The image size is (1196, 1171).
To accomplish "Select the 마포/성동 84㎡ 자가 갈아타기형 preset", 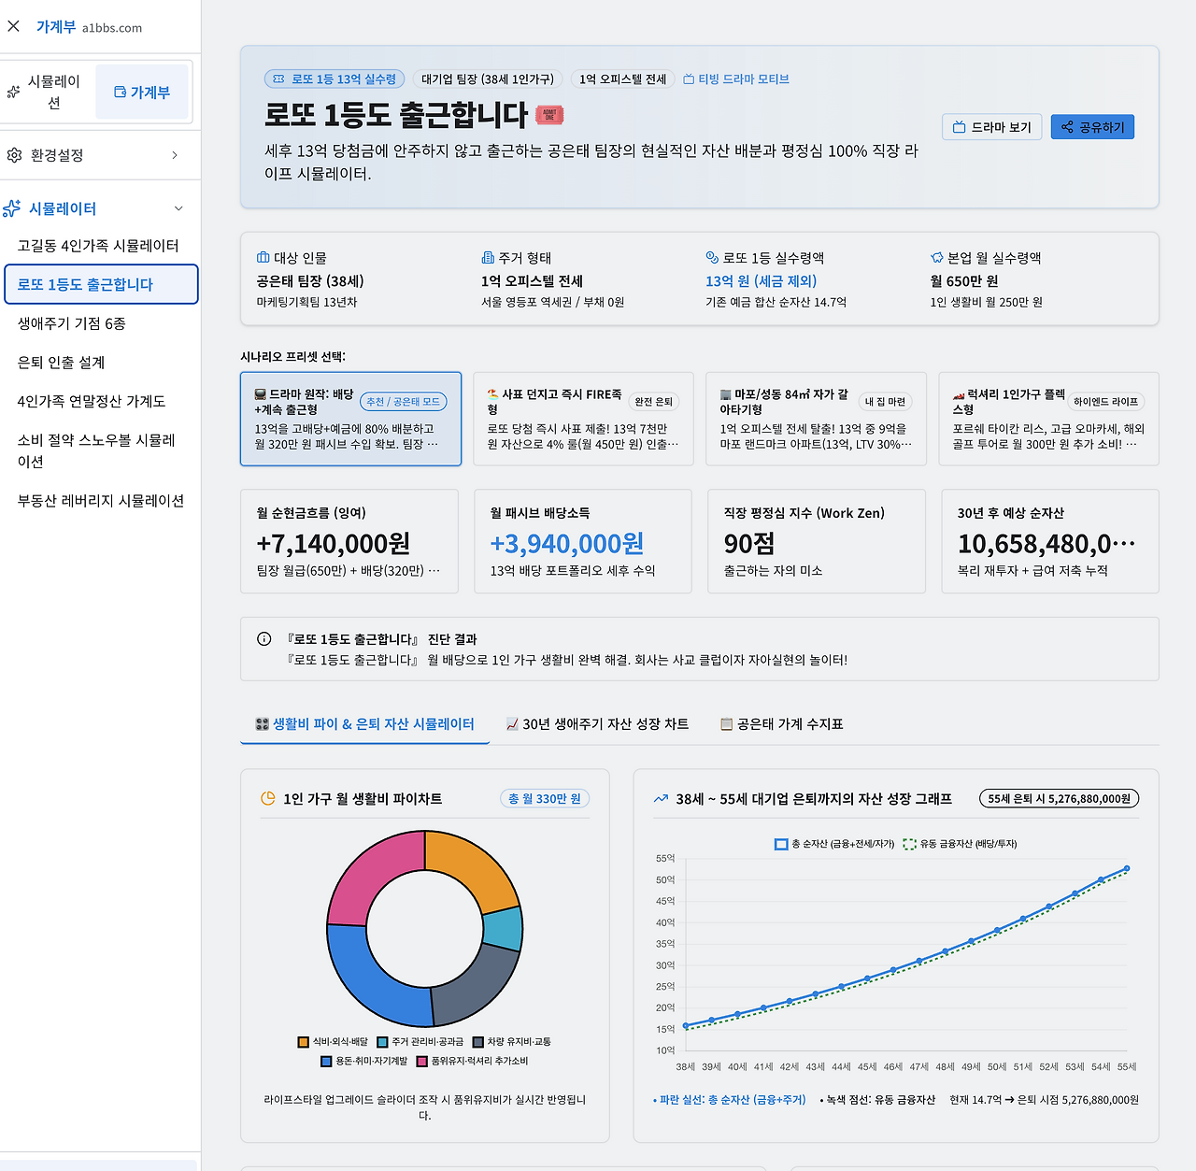I will click(817, 419).
